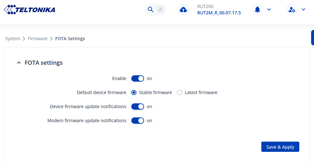Go to Firmware in the breadcrumb
This screenshot has height=163, width=314.
click(38, 39)
